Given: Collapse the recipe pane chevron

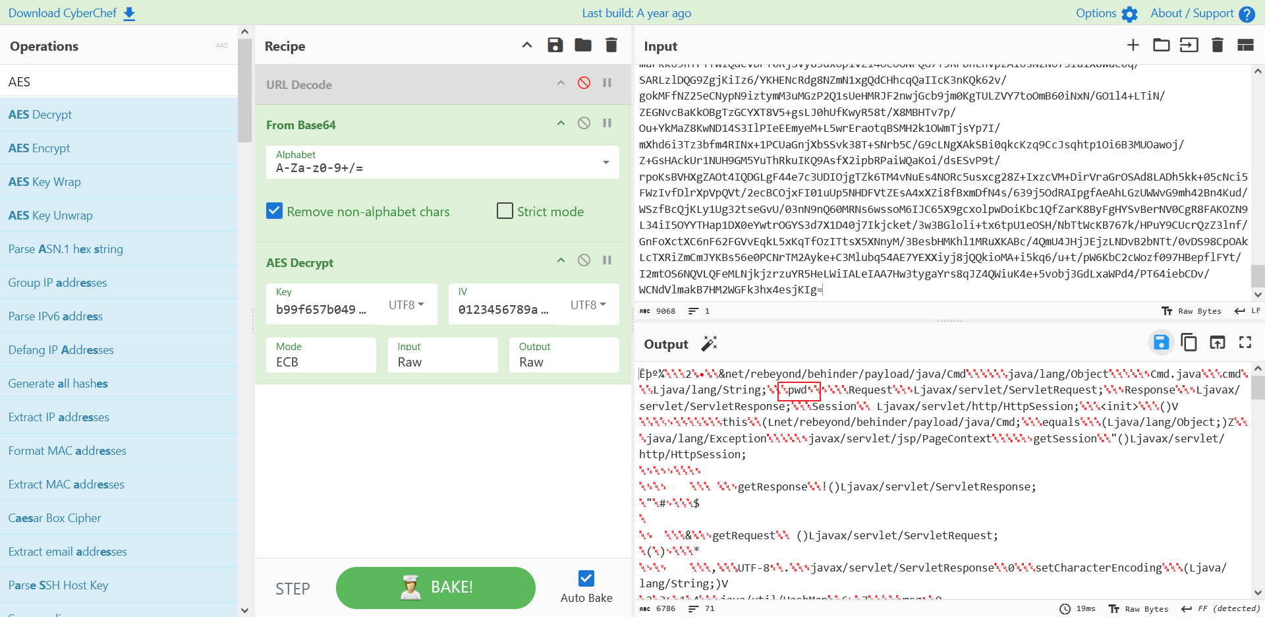Looking at the screenshot, I should (527, 45).
